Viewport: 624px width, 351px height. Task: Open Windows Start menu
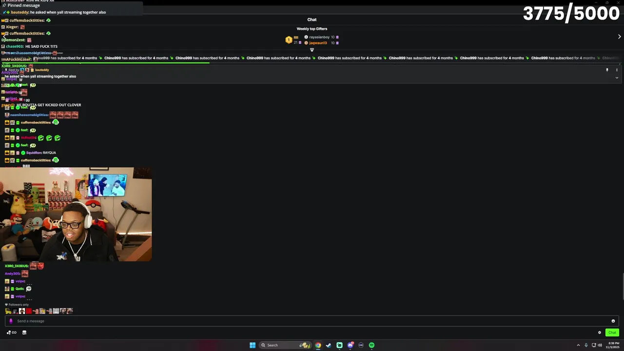[x=253, y=345]
